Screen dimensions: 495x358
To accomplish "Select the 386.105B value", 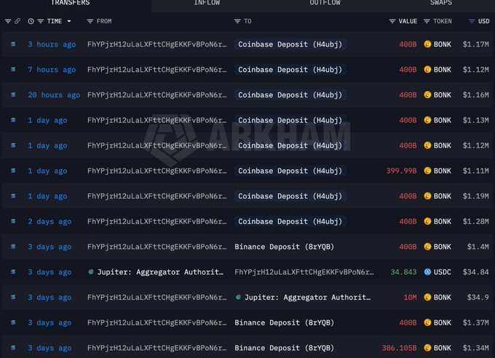I will [x=400, y=349].
